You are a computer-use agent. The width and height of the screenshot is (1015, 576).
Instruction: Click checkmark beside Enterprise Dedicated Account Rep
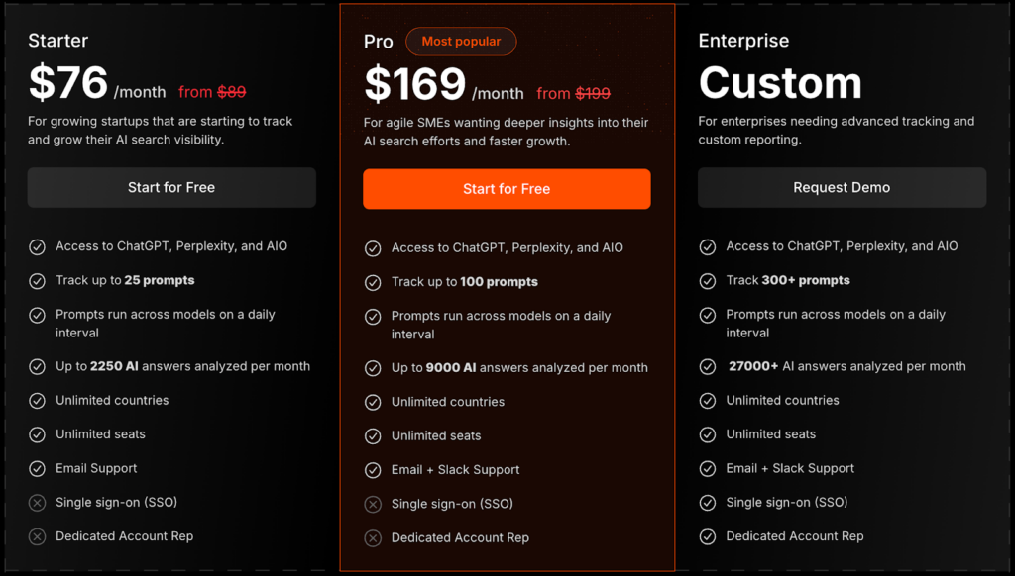[708, 536]
